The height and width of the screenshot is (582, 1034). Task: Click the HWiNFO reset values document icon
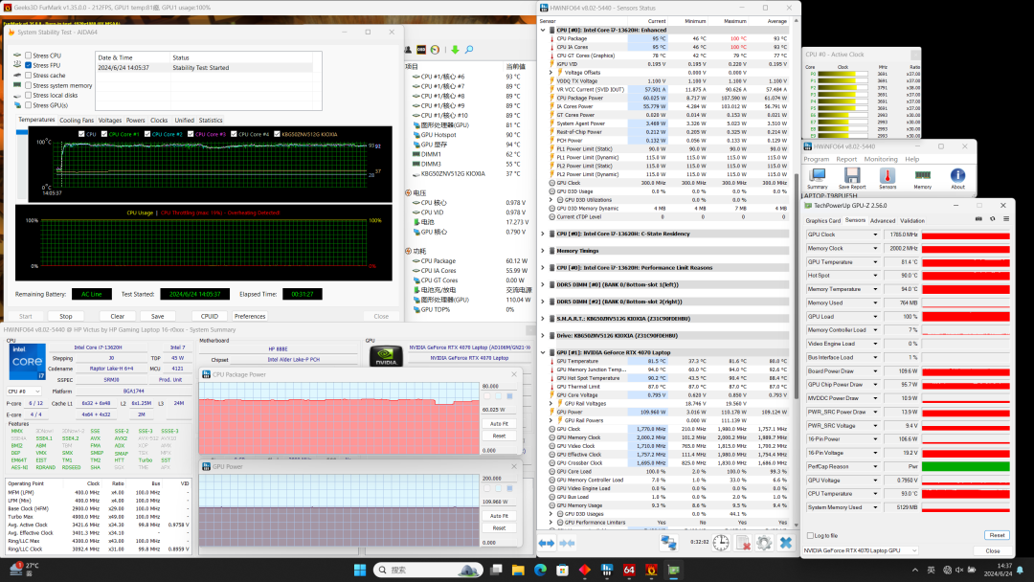pyautogui.click(x=743, y=543)
